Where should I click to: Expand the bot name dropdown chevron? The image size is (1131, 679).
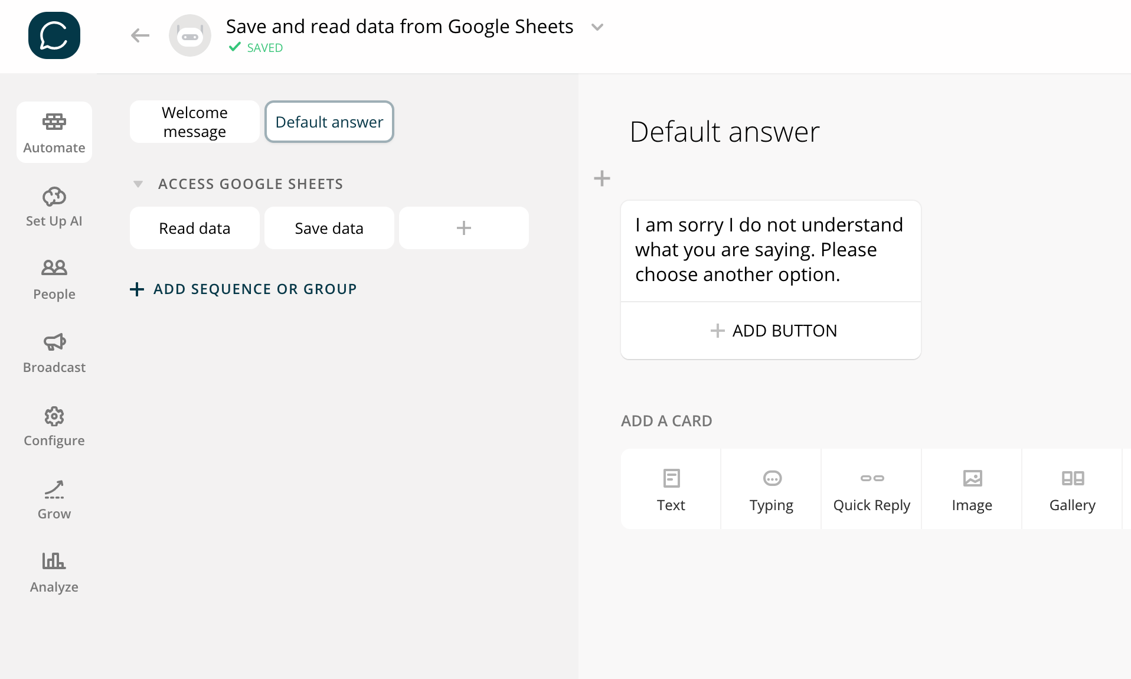tap(597, 27)
